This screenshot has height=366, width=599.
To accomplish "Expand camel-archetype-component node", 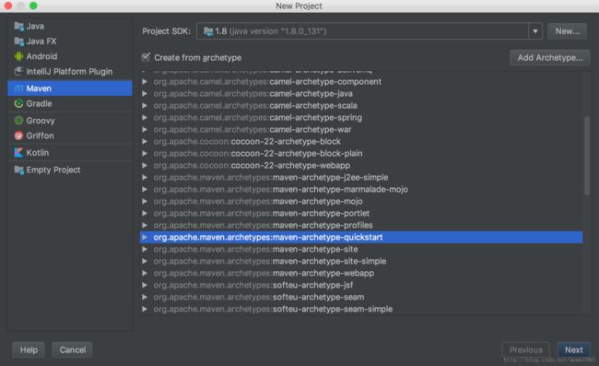I will (x=145, y=81).
